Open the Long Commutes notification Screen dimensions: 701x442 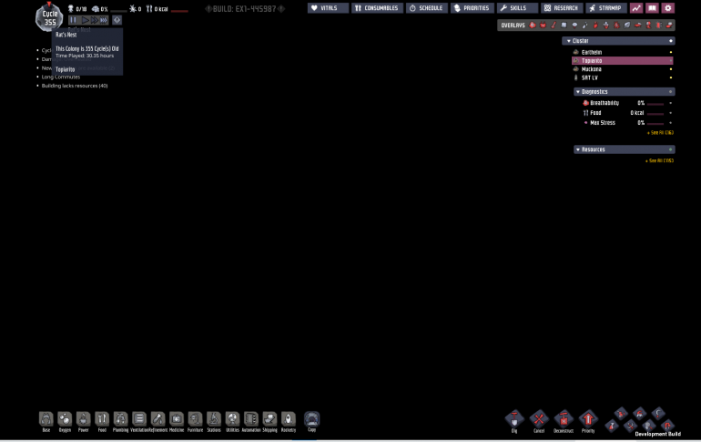61,77
